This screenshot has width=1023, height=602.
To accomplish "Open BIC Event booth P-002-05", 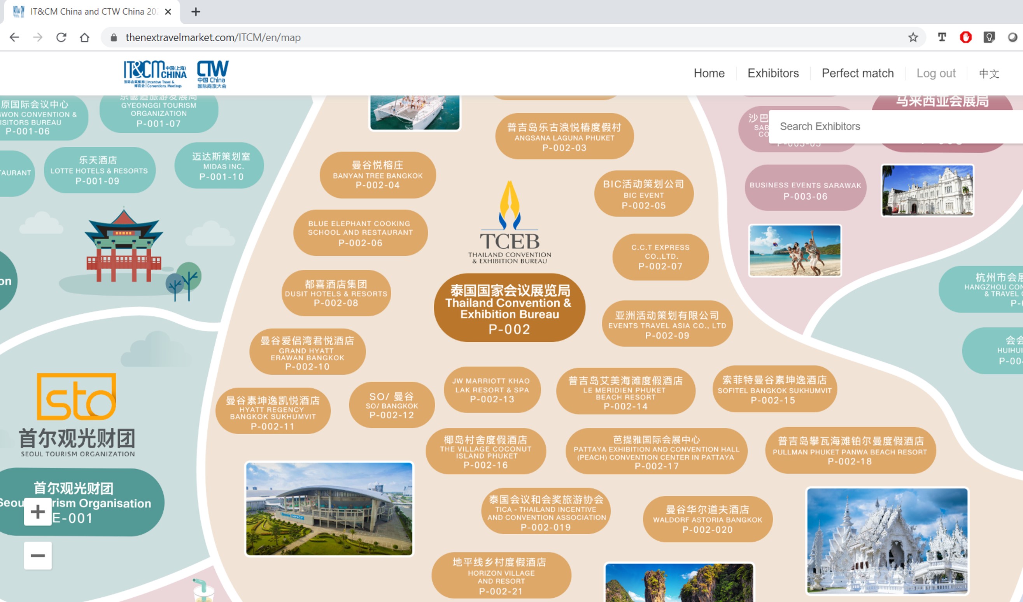I will tap(643, 194).
